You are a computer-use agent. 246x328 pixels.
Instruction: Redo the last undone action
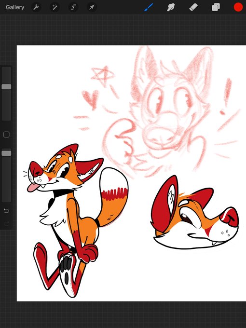[6, 223]
